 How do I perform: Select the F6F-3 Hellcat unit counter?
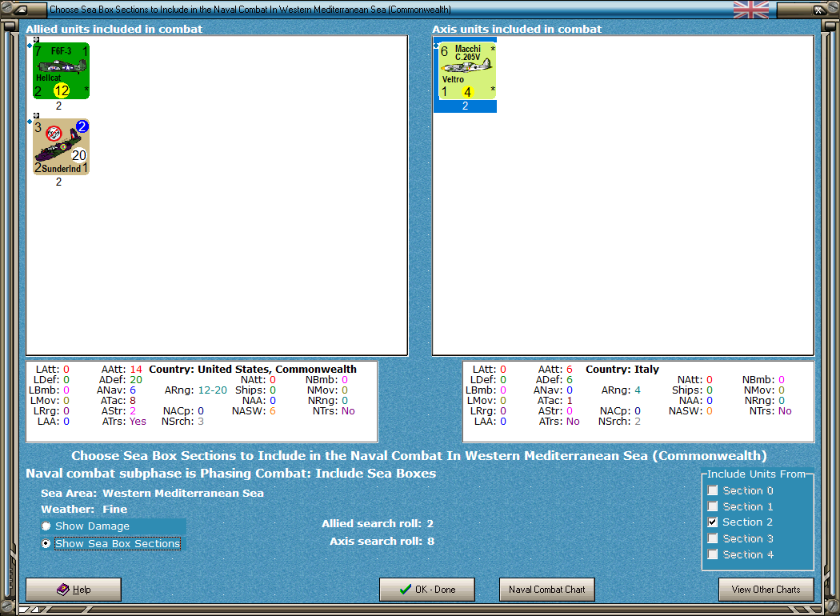61,70
